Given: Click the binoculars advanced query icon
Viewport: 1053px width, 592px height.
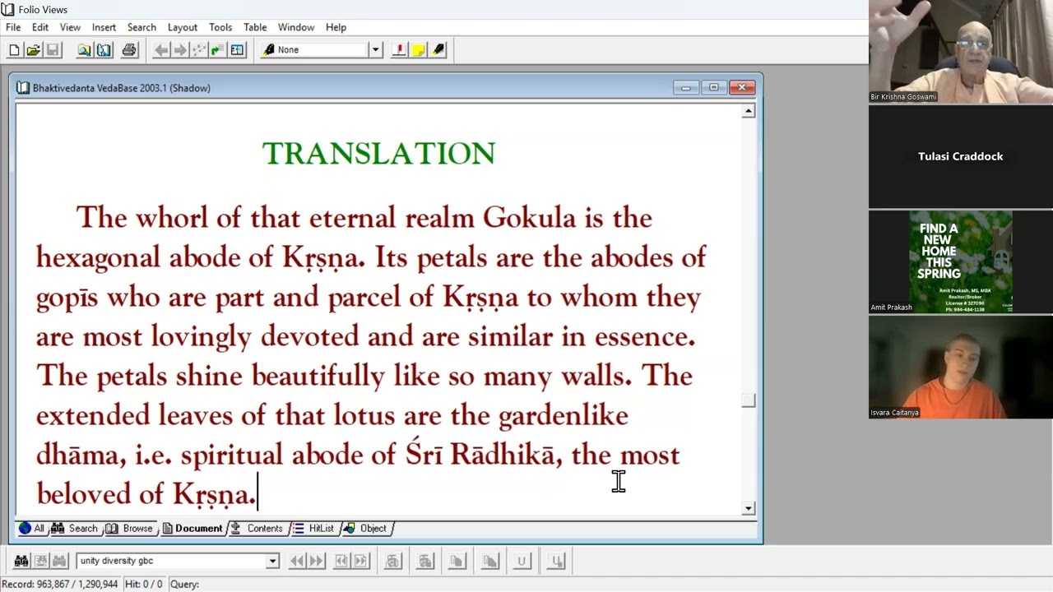Looking at the screenshot, I should [21, 562].
